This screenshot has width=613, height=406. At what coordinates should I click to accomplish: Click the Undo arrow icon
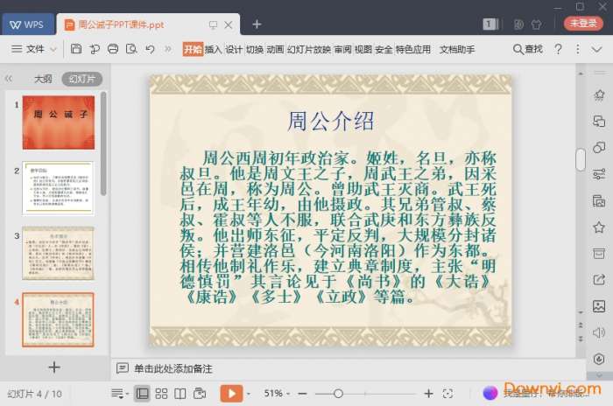[150, 49]
